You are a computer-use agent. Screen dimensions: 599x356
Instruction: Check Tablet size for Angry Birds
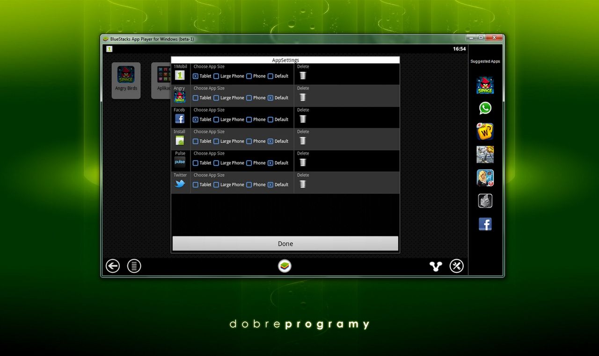(x=196, y=98)
